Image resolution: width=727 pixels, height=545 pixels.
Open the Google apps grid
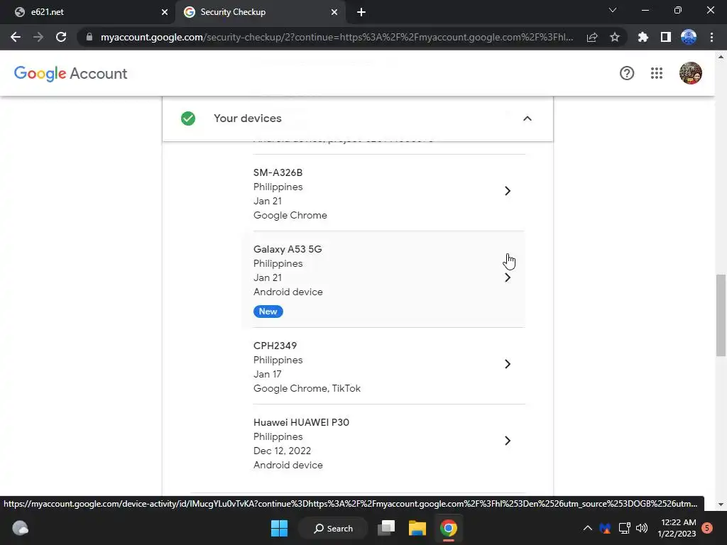pos(657,73)
